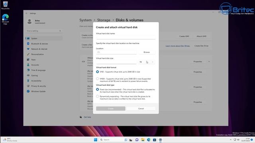Image resolution: width=255 pixels, height=143 pixels.
Task: Open Properties for the FAT32 volume
Action: [x=198, y=72]
